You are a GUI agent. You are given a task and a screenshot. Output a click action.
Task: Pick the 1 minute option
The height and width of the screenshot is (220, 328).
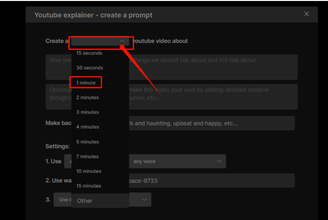pyautogui.click(x=86, y=83)
